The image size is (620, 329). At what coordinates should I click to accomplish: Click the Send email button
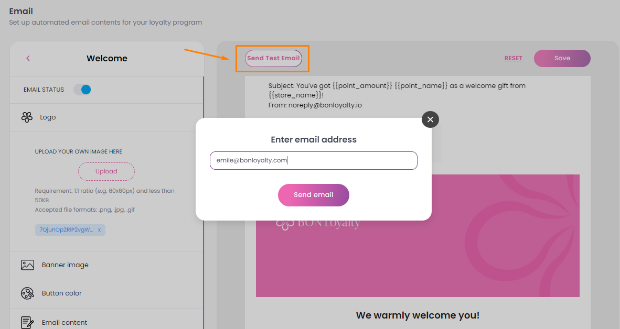[314, 195]
